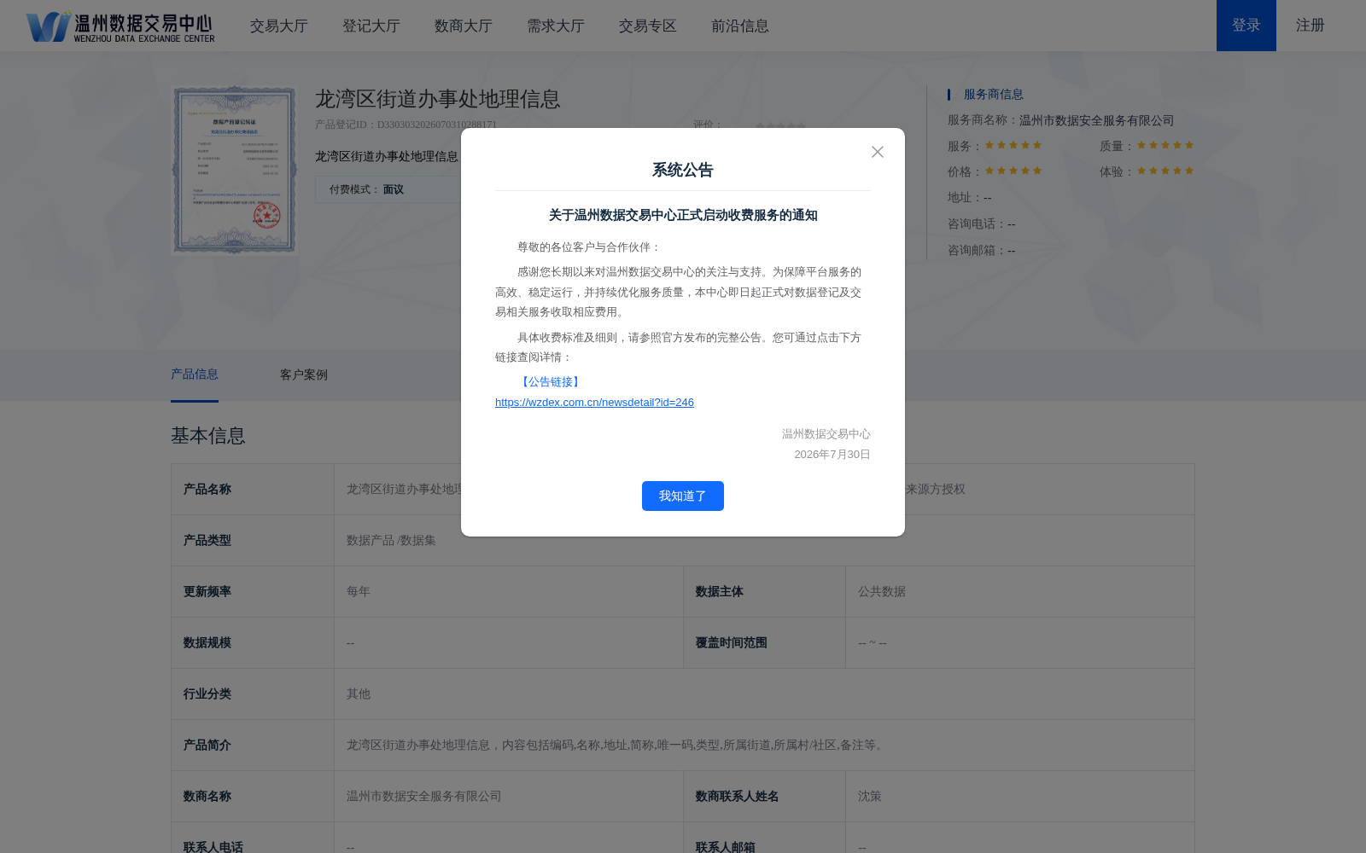
Task: Click the 【公告链接】 label
Action: coord(551,382)
